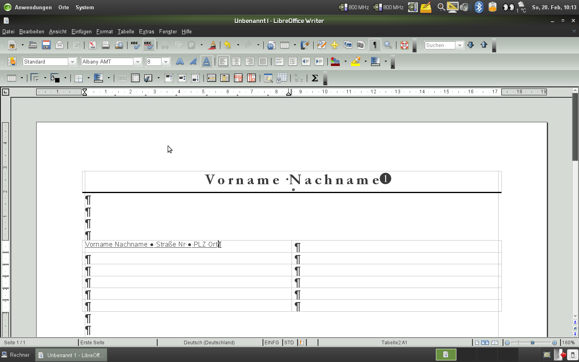
Task: Enable centered paragraph alignment
Action: [236, 61]
